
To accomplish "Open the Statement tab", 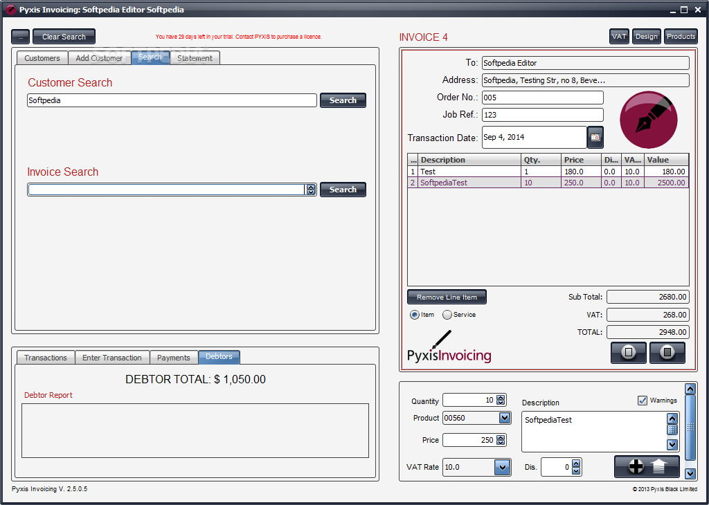I will click(195, 58).
